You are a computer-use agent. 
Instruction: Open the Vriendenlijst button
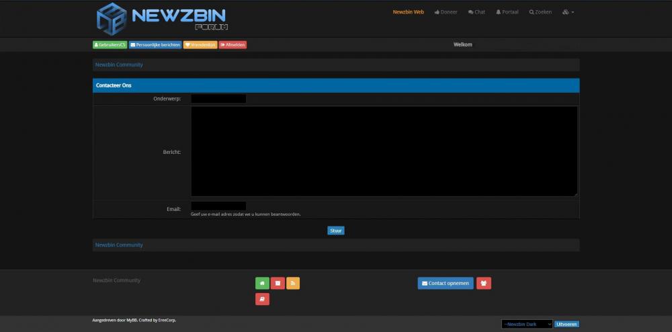pos(200,45)
